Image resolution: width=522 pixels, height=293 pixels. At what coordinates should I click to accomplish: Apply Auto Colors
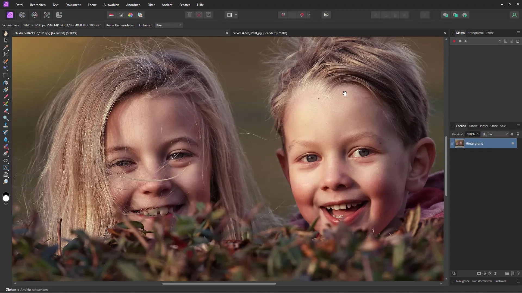(x=130, y=15)
